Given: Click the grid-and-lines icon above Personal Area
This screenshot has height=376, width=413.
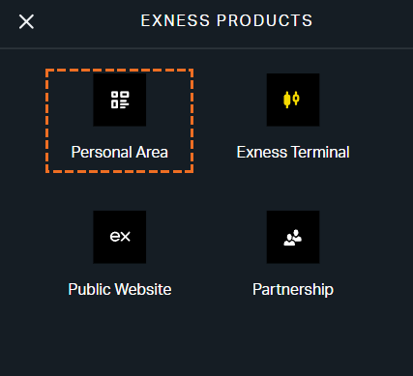Looking at the screenshot, I should click(120, 100).
